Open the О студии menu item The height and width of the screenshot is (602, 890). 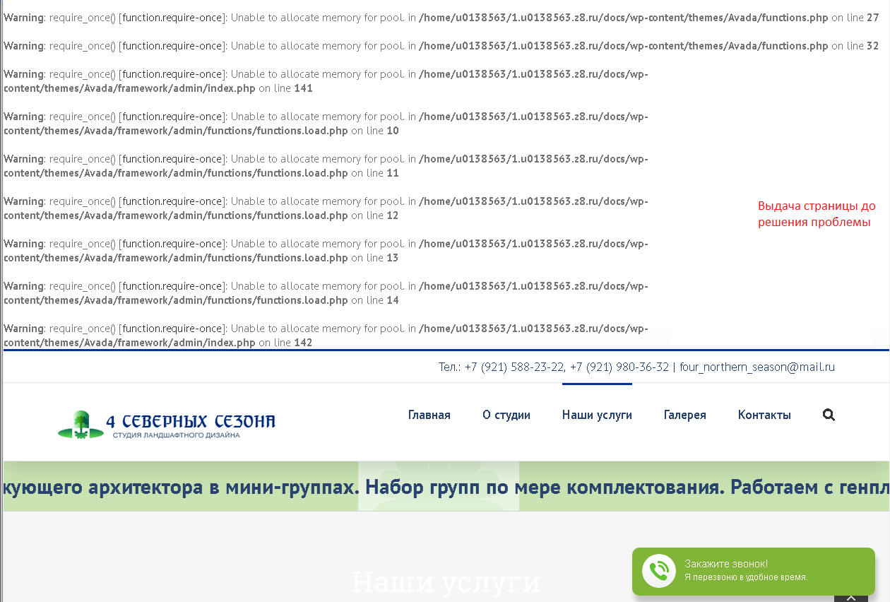[506, 415]
